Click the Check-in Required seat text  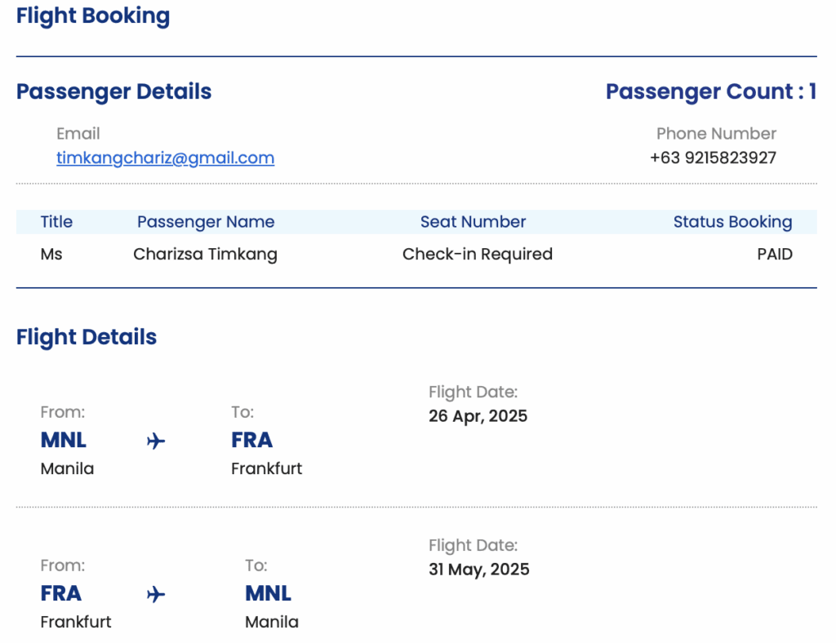pos(477,254)
